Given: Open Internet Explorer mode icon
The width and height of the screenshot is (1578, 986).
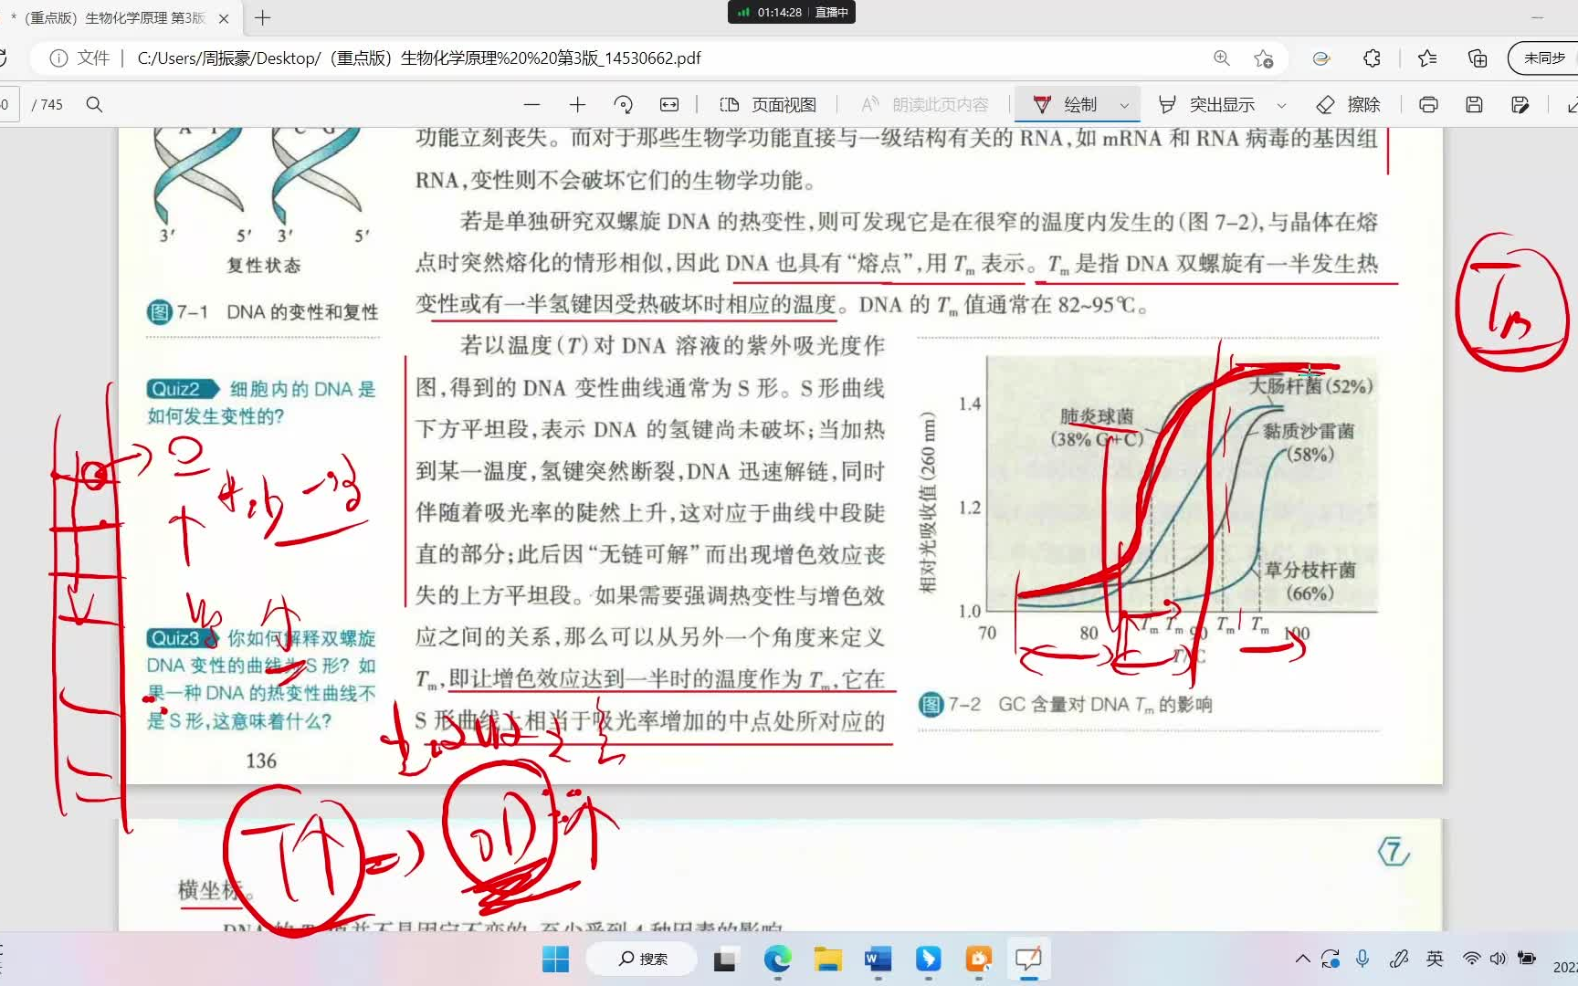Looking at the screenshot, I should 1320,58.
